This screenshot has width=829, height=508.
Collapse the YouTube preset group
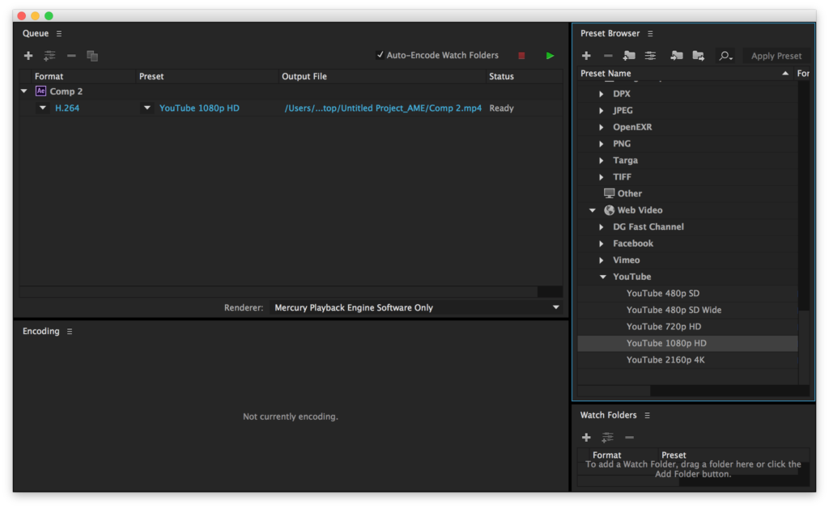click(x=602, y=277)
